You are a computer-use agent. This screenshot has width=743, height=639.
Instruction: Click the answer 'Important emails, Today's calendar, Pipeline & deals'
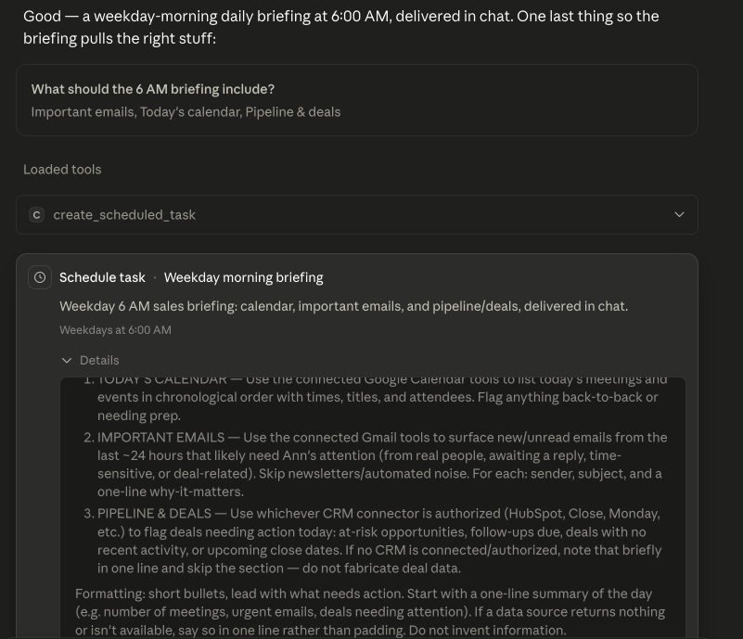tap(186, 112)
